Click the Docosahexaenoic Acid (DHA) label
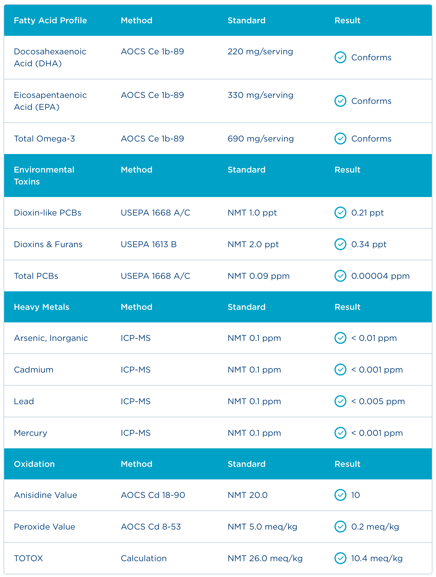Viewport: 436px width, 577px height. 50,57
